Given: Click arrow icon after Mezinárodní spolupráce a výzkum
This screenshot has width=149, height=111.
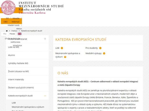Looking at the screenshot, I should [x=65, y=57].
